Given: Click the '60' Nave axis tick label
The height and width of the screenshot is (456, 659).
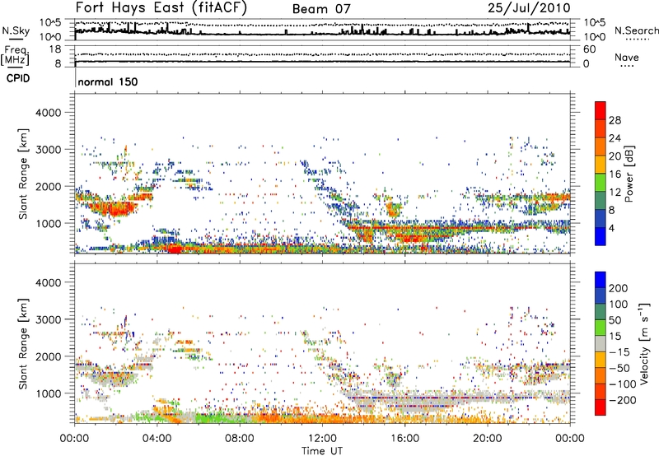Looking at the screenshot, I should point(589,49).
